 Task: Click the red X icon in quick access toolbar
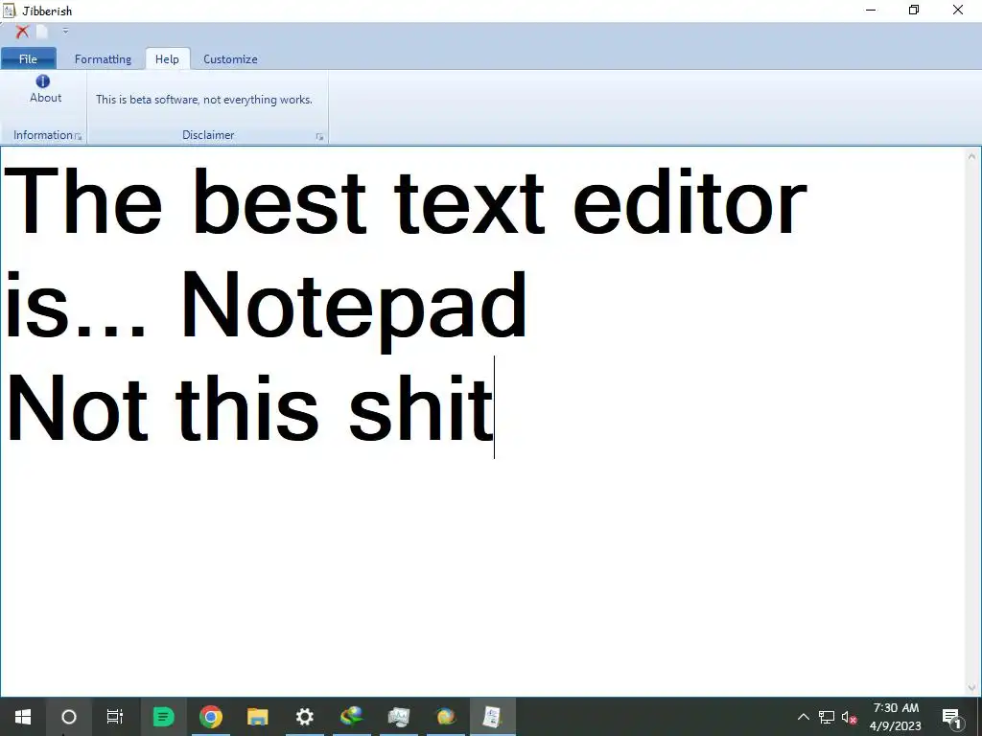[x=23, y=32]
